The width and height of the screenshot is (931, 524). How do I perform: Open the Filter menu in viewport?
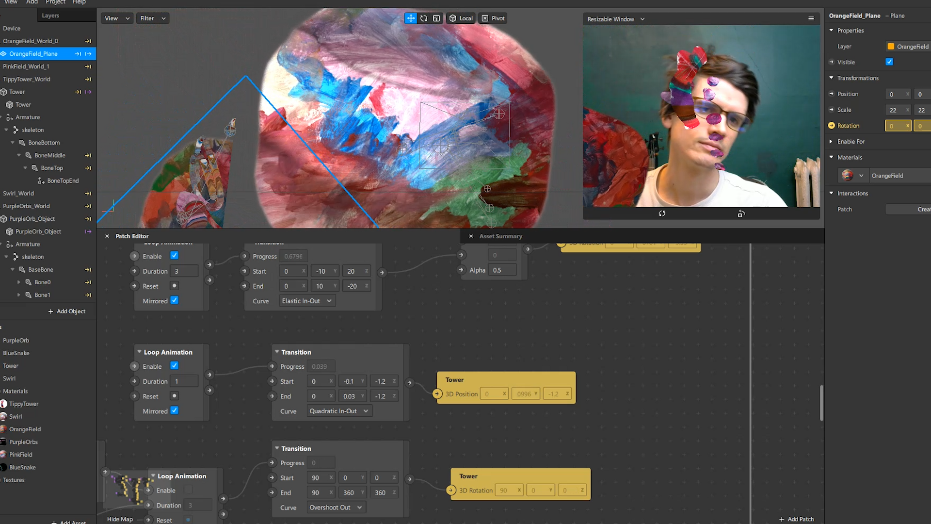(x=152, y=18)
